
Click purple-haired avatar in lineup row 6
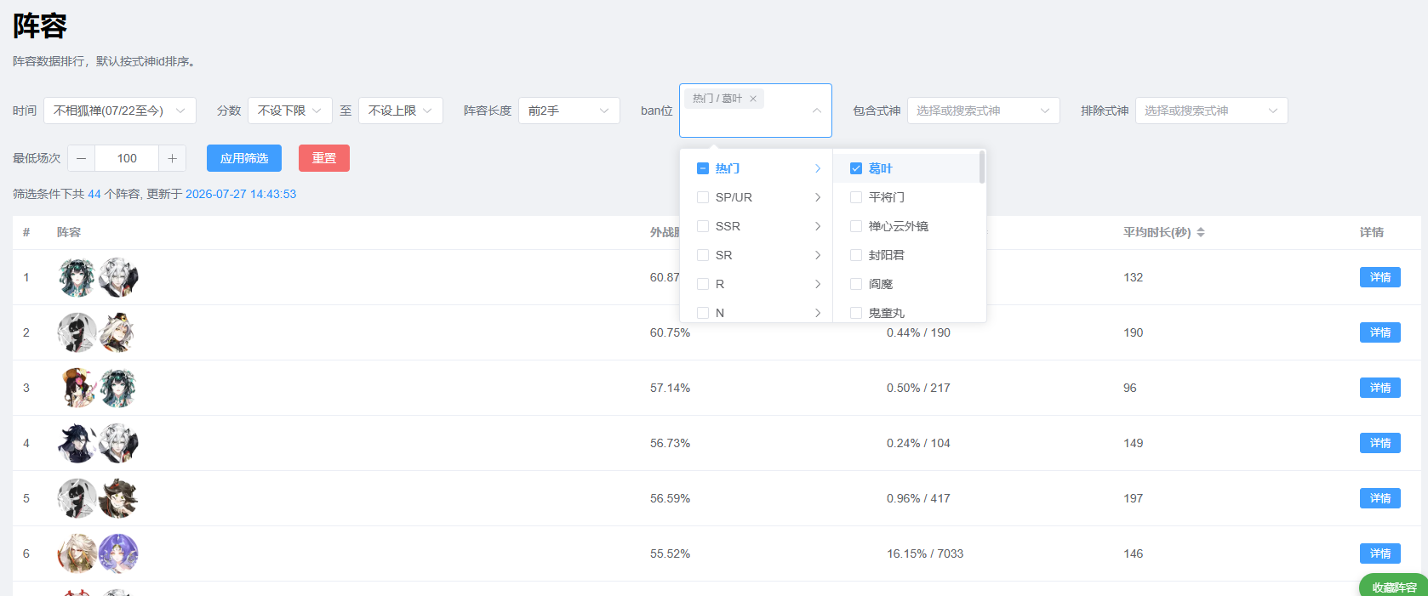click(117, 553)
